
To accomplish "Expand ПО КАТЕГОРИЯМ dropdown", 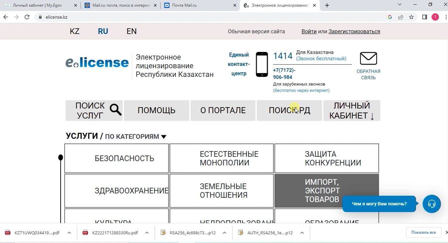I will click(136, 136).
